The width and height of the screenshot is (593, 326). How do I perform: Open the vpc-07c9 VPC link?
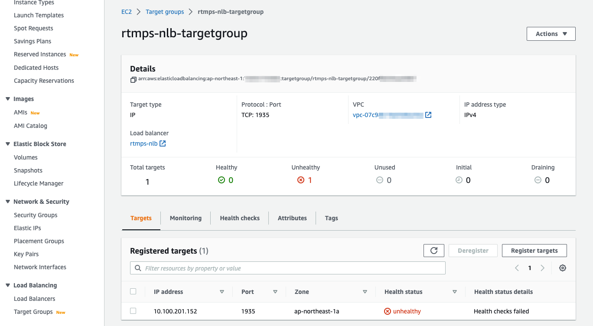pyautogui.click(x=388, y=115)
